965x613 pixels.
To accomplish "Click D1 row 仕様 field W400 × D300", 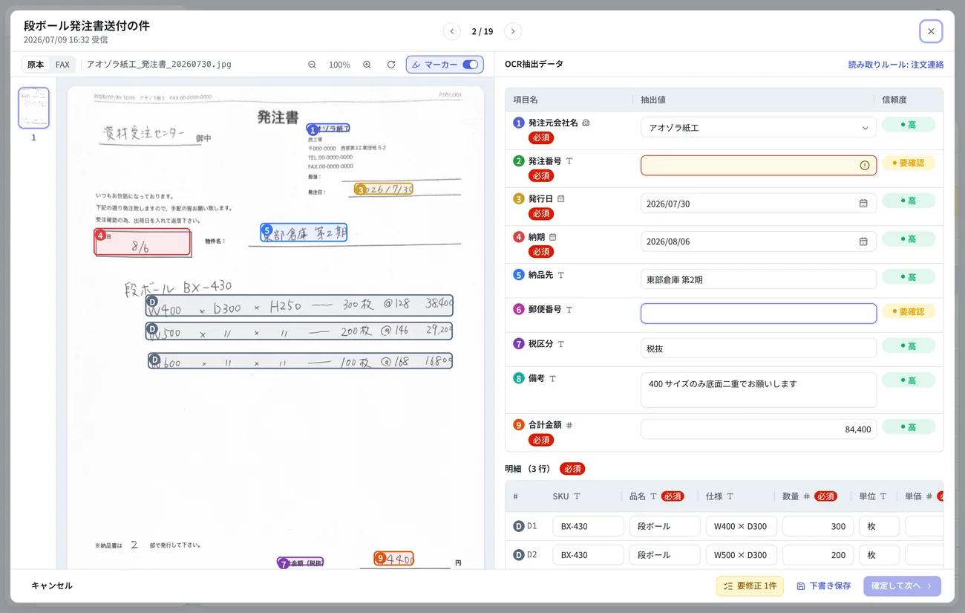I will [742, 526].
